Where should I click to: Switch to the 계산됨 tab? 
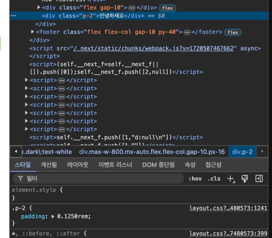pyautogui.click(x=49, y=165)
